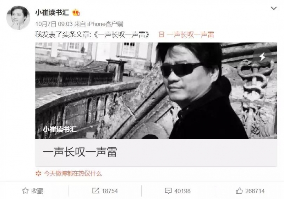This screenshot has height=199, width=284.
Task: Open the 小崔读书汇 profile avatar
Action: tap(18, 17)
